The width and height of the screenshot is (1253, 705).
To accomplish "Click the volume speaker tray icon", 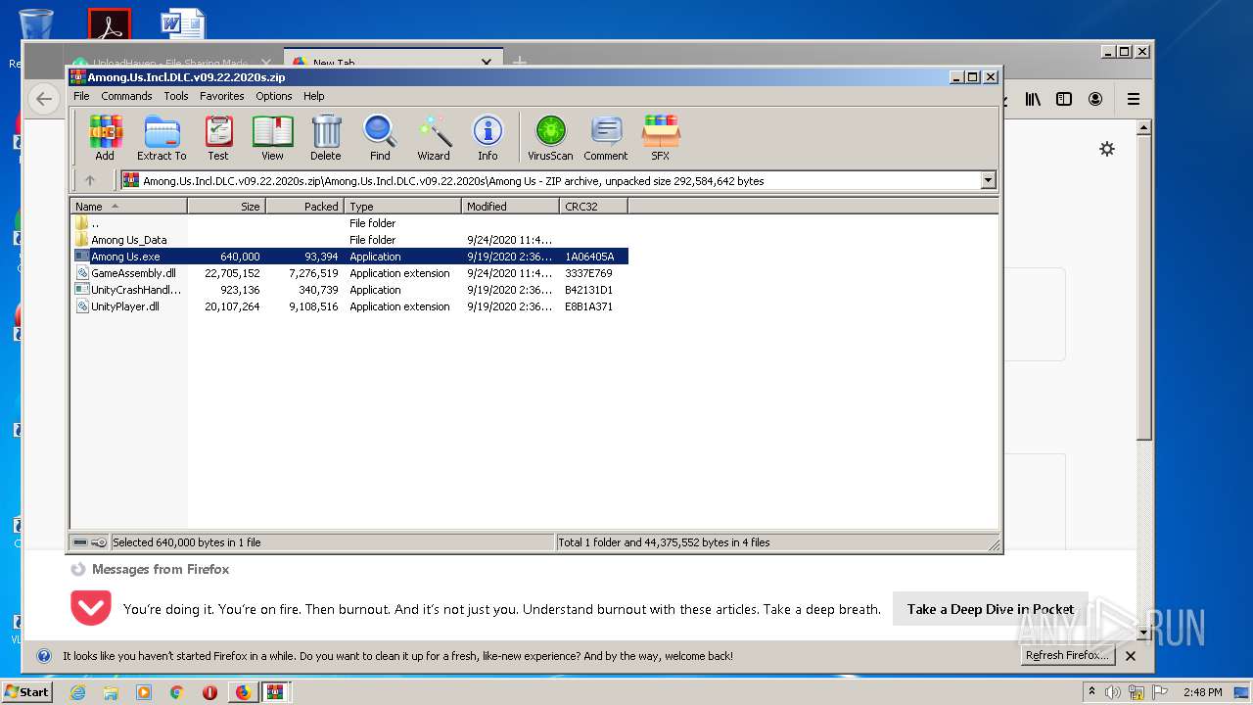I will 1114,692.
